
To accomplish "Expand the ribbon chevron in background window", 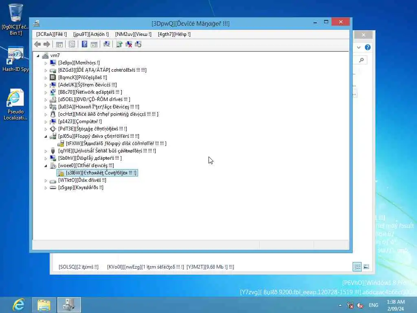I will (359, 47).
